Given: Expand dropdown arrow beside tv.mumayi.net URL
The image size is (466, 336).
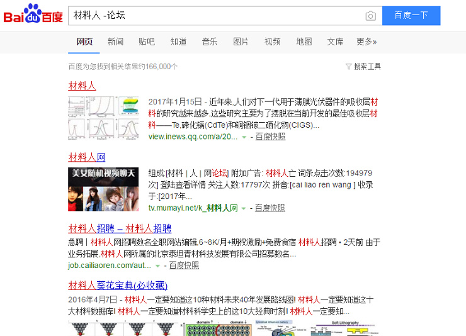Looking at the screenshot, I should (244, 208).
